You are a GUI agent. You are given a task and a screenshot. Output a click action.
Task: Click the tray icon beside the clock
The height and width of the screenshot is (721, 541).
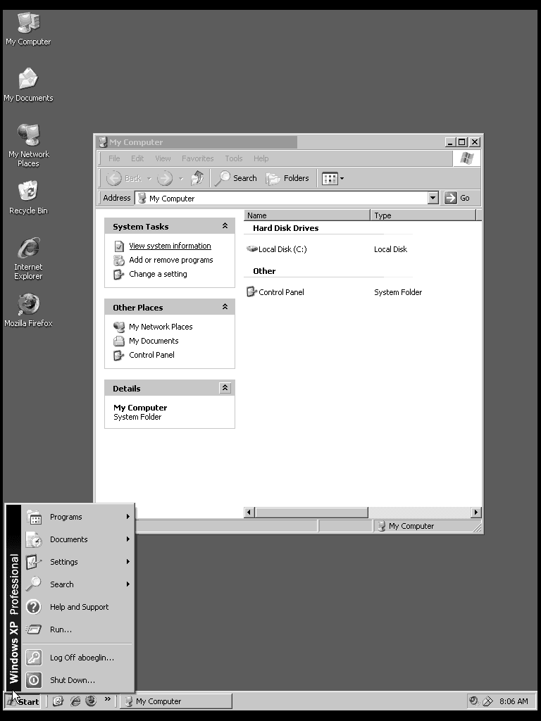pyautogui.click(x=487, y=701)
